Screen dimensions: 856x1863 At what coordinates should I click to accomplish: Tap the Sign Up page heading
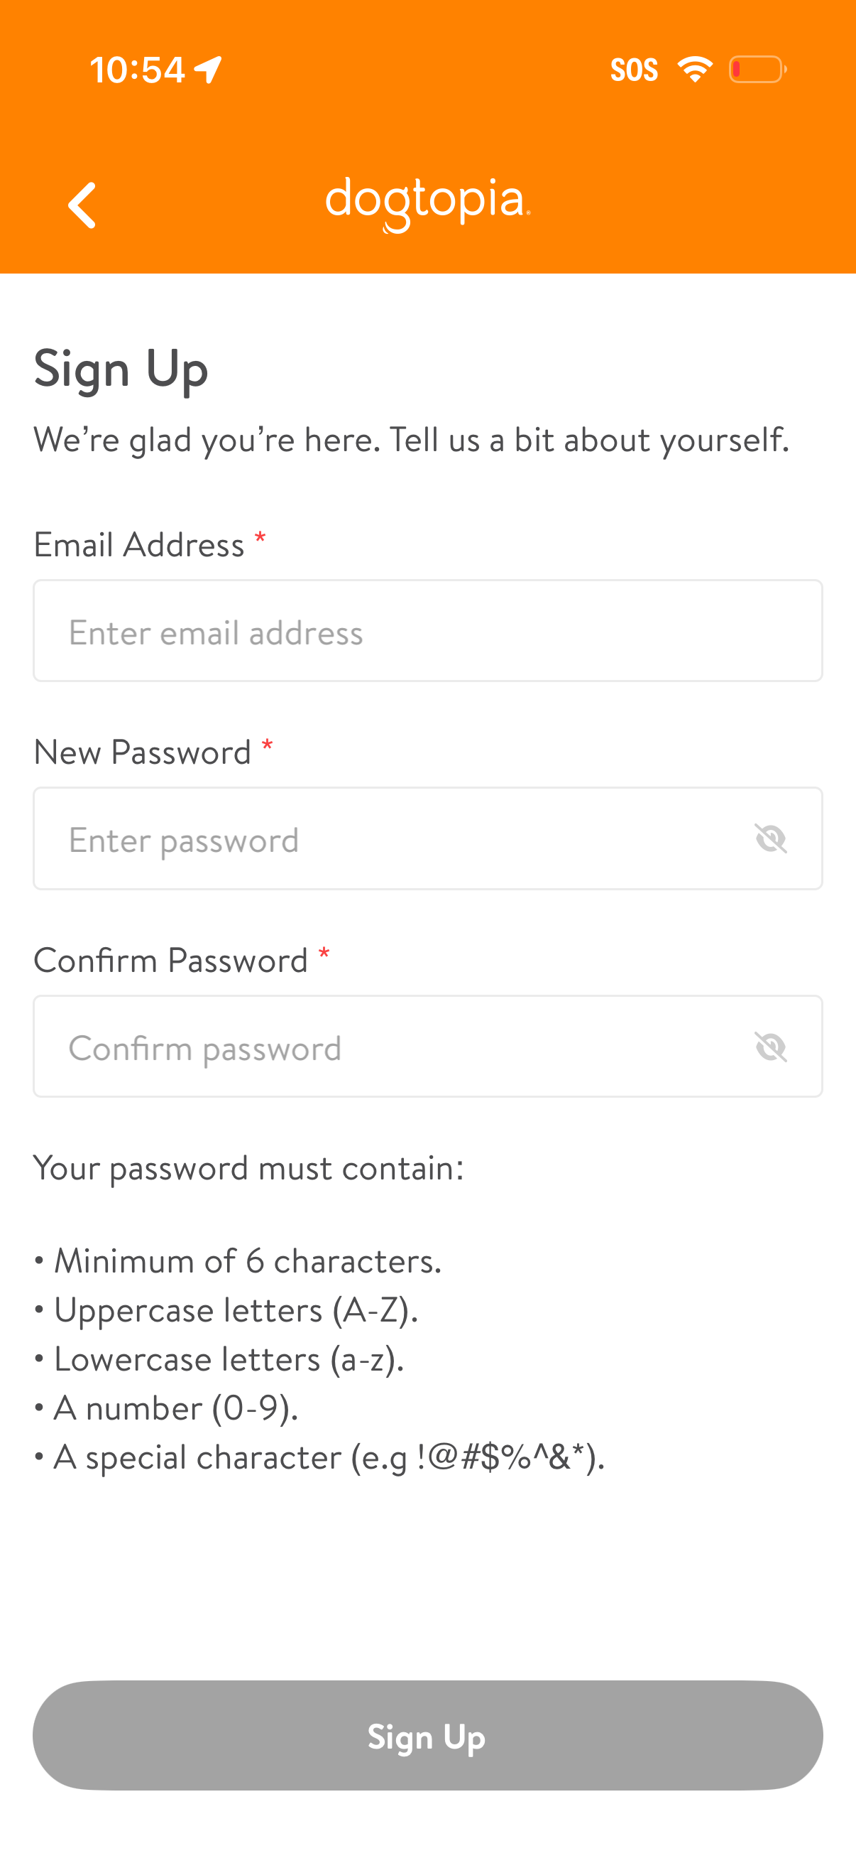click(x=121, y=369)
